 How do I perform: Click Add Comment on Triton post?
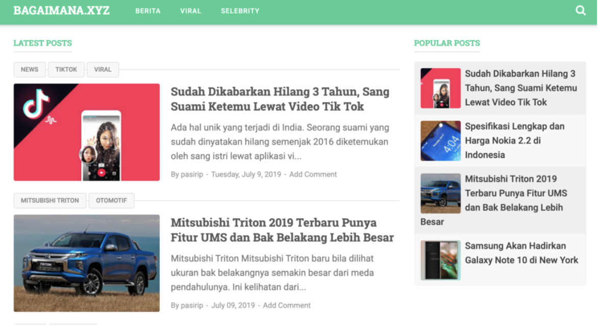click(286, 306)
